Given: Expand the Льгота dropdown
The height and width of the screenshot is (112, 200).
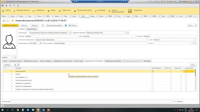Looking at the screenshot, I should pos(193,43).
